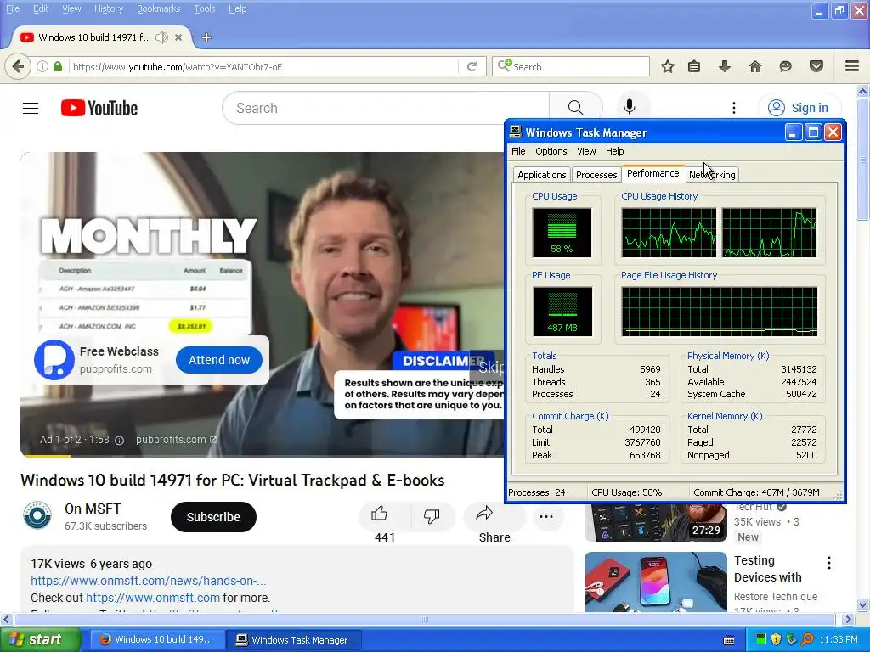Close the Windows 10 build 14971 tab
The height and width of the screenshot is (652, 870).
coord(178,37)
